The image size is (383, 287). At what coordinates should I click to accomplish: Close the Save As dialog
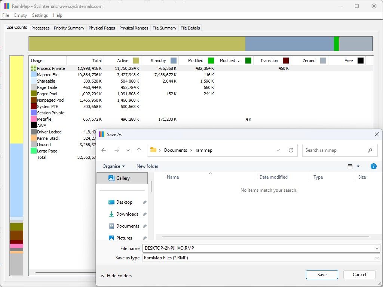376,134
